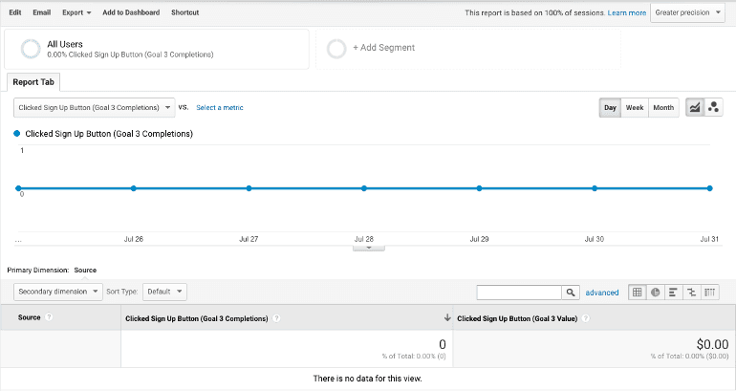Switch to the line chart view icon
This screenshot has width=736, height=391.
[x=695, y=108]
